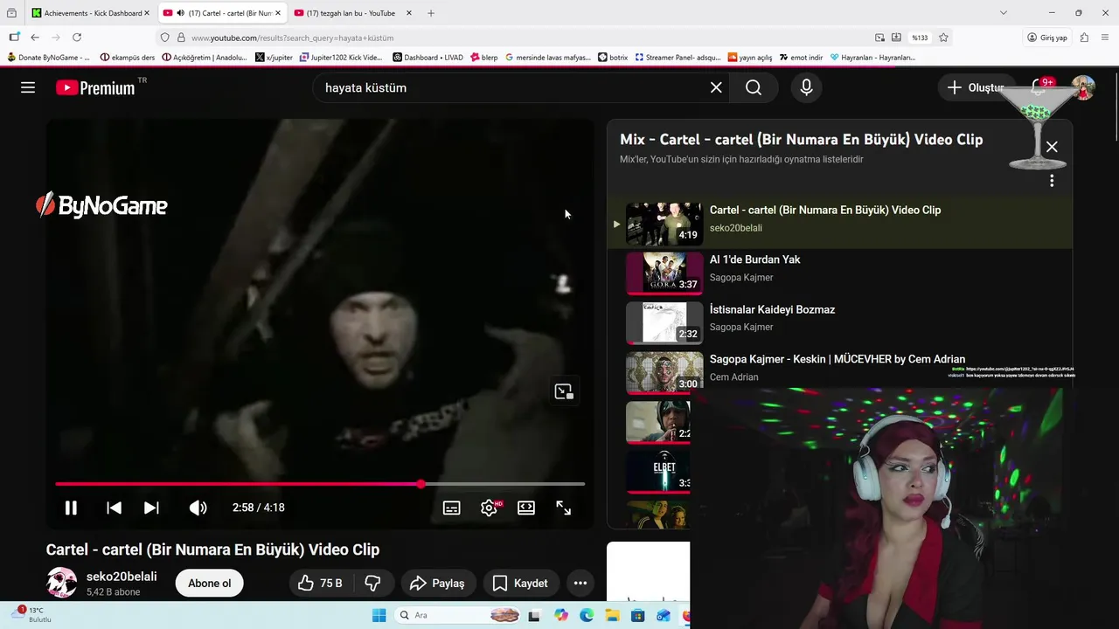Image resolution: width=1119 pixels, height=629 pixels.
Task: Open a new browser tab
Action: (x=431, y=13)
